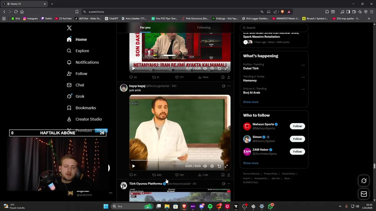Toggle the Brave Shields icon
The height and width of the screenshot is (211, 376).
283,12
